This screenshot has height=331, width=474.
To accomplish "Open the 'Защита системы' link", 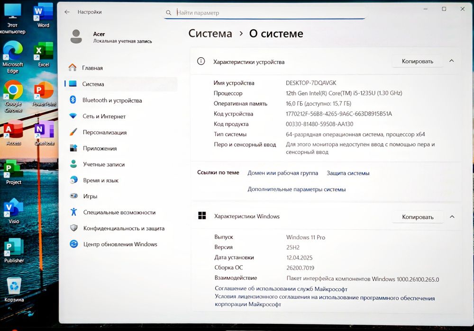I will (x=348, y=173).
